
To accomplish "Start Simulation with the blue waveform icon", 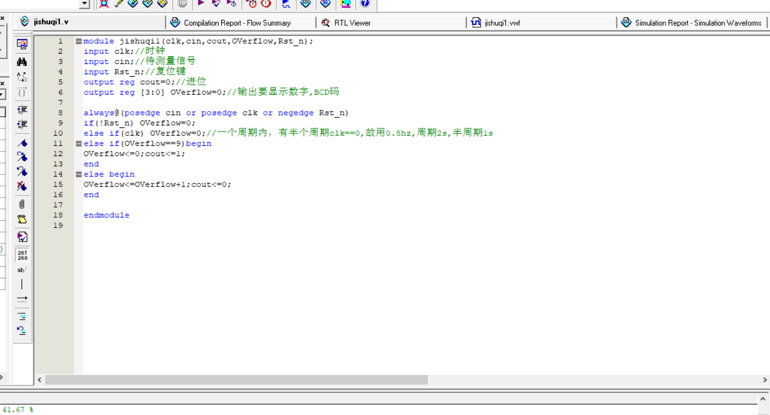I will coord(286,4).
